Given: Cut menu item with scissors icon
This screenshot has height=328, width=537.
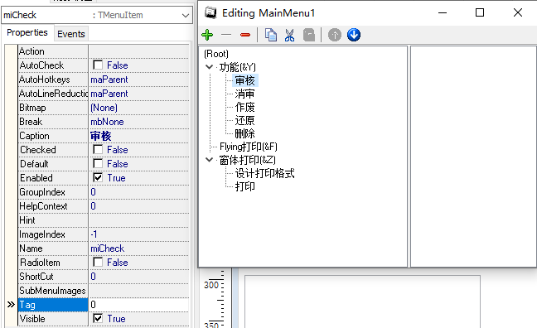Looking at the screenshot, I should (290, 35).
